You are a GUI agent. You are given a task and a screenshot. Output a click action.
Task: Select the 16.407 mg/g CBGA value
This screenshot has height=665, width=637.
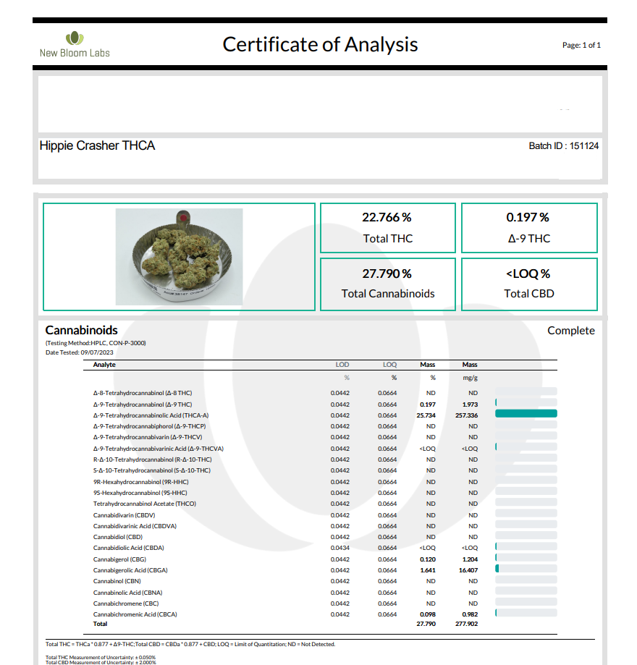pyautogui.click(x=468, y=570)
